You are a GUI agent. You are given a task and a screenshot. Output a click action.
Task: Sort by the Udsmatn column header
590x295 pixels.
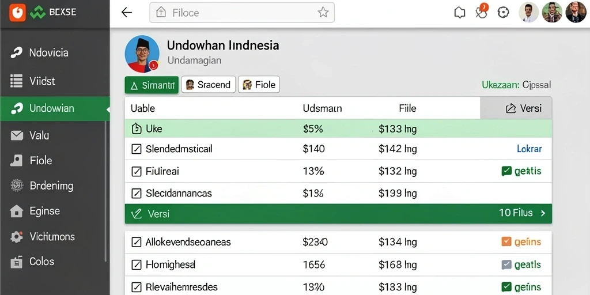click(x=322, y=108)
